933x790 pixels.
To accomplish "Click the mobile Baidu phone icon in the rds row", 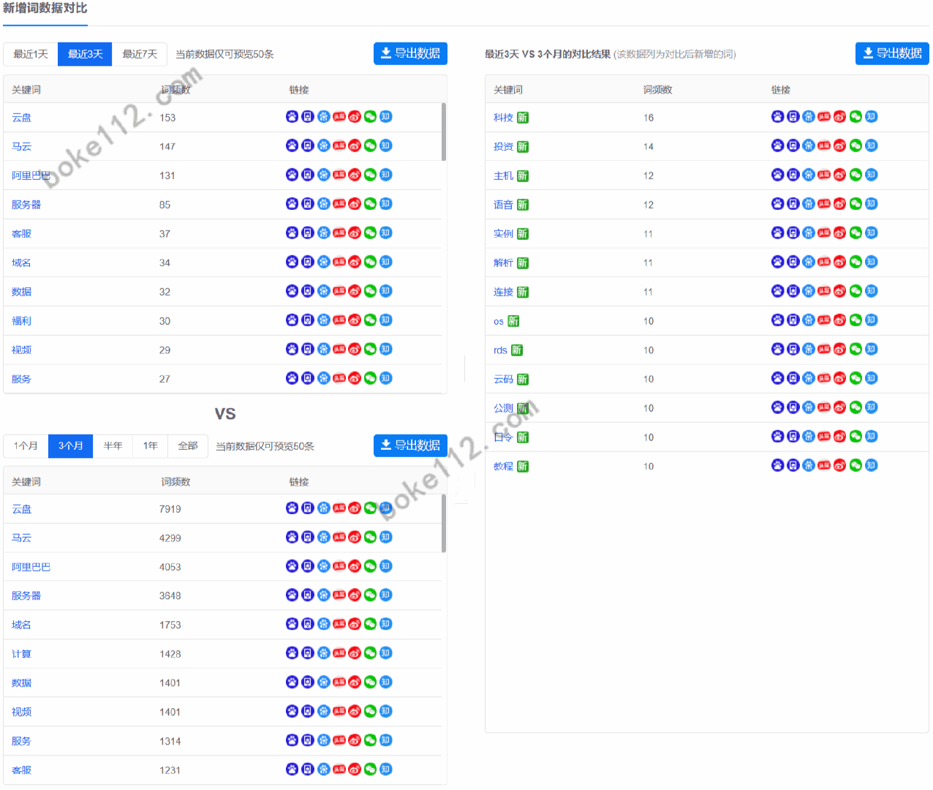I will (x=793, y=350).
